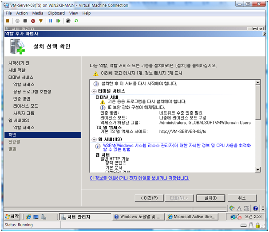Select the highlighted 확인 step
Viewport: 269px width, 232px height.
pos(43,135)
